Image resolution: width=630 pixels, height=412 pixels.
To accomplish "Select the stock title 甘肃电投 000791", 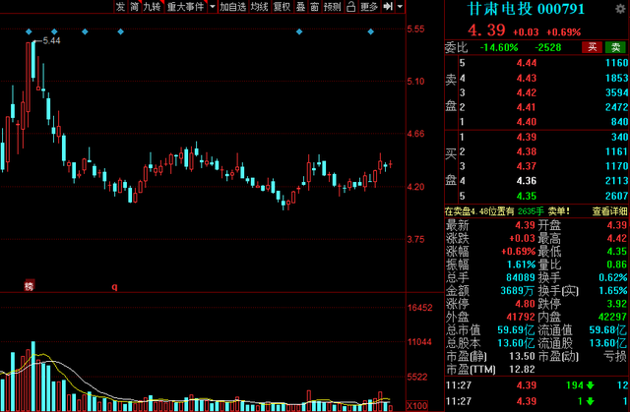I will click(x=526, y=9).
